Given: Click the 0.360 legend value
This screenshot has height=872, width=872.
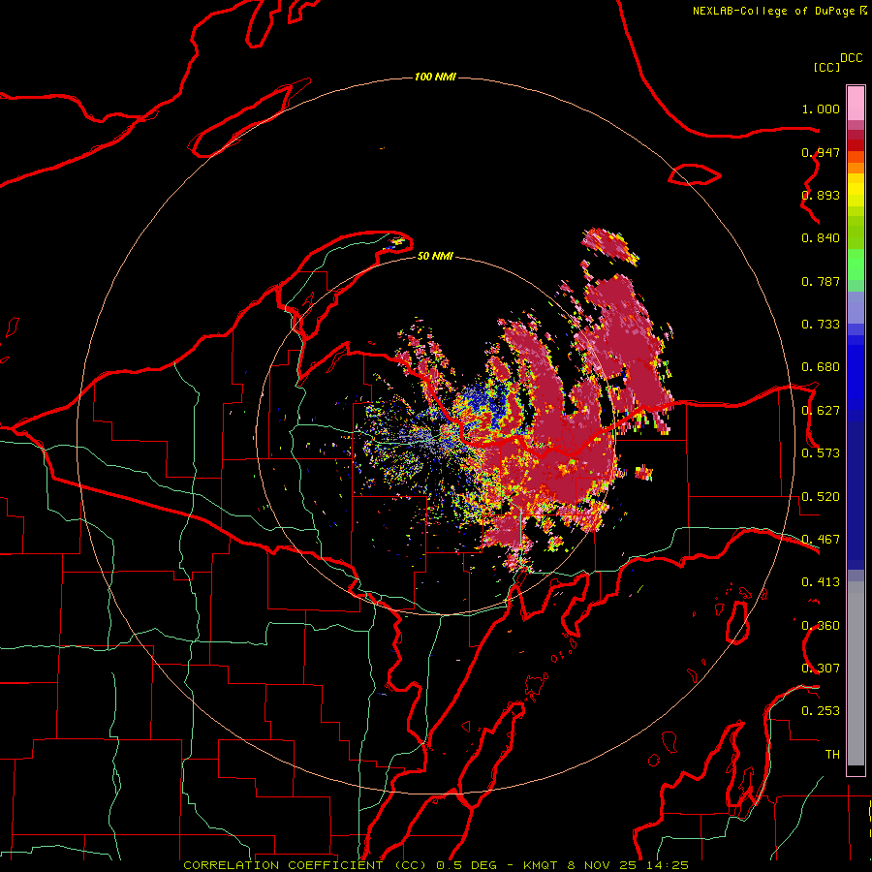Looking at the screenshot, I should pos(821,626).
